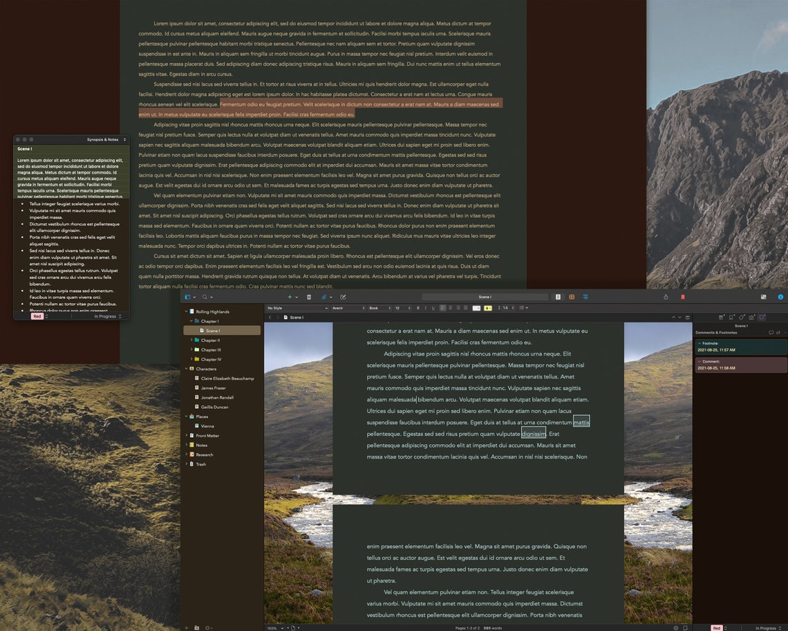The image size is (788, 631).
Task: Open the paperclip attachments toolbar icon
Action: (x=325, y=297)
